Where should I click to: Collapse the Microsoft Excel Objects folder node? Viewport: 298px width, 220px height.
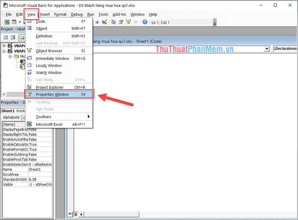(x=10, y=56)
